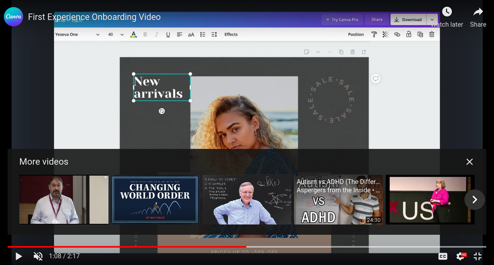Open the man with red lanyard video thumbnail
Viewport: 494px width, 265px height.
[64, 200]
